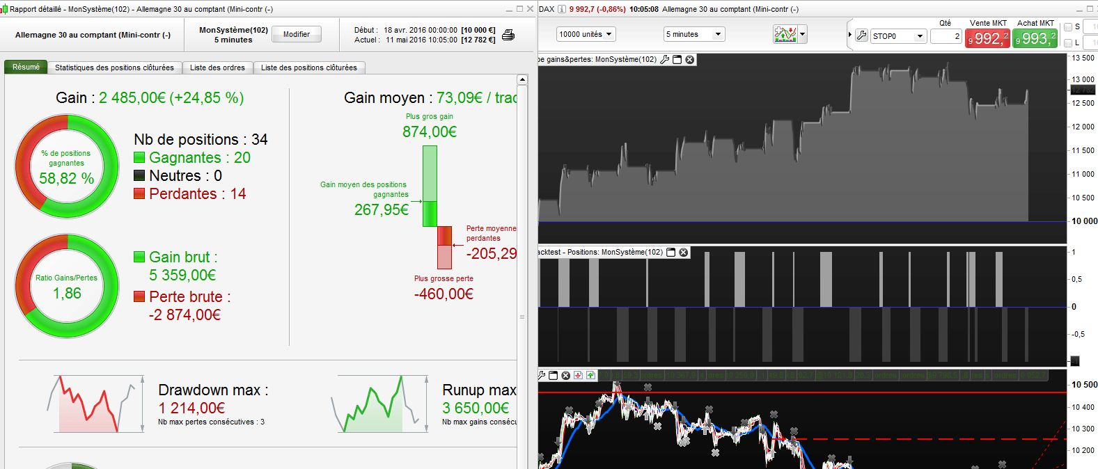This screenshot has width=1098, height=469.
Task: Print the detailed report with printer icon
Action: click(x=508, y=35)
